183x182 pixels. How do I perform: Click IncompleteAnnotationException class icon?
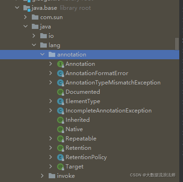point(60,111)
